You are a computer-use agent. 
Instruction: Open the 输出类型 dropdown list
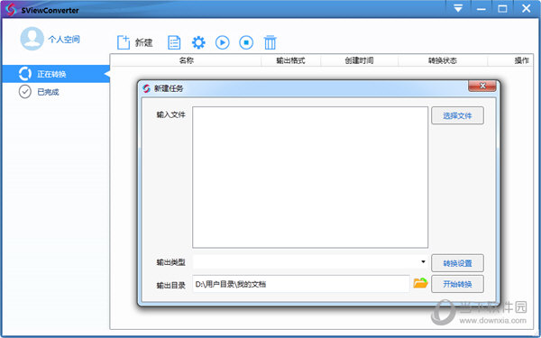(x=310, y=262)
